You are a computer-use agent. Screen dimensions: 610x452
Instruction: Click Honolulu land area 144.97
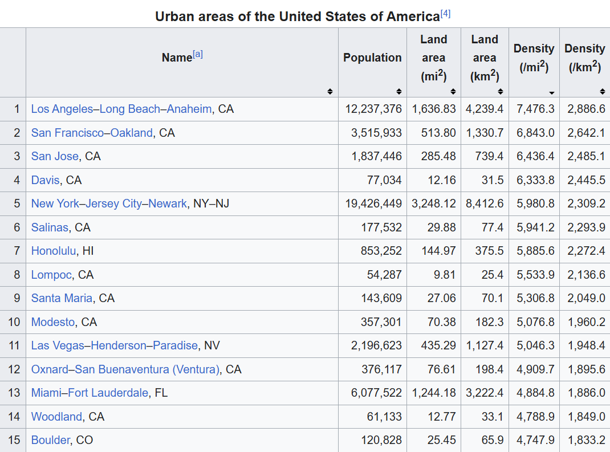tap(439, 251)
